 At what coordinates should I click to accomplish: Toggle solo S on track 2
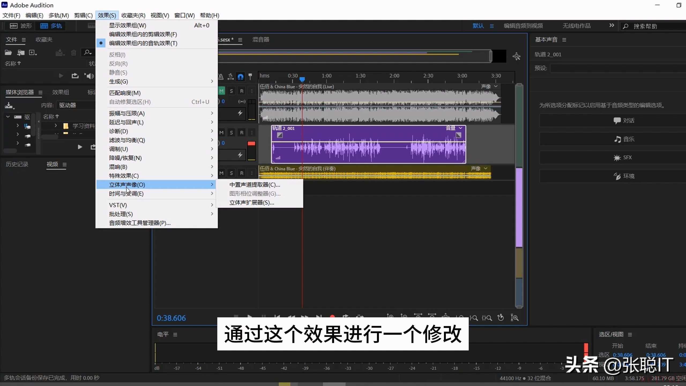pos(231,132)
